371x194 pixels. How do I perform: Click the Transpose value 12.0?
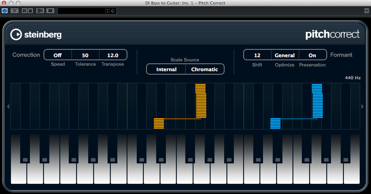113,55
